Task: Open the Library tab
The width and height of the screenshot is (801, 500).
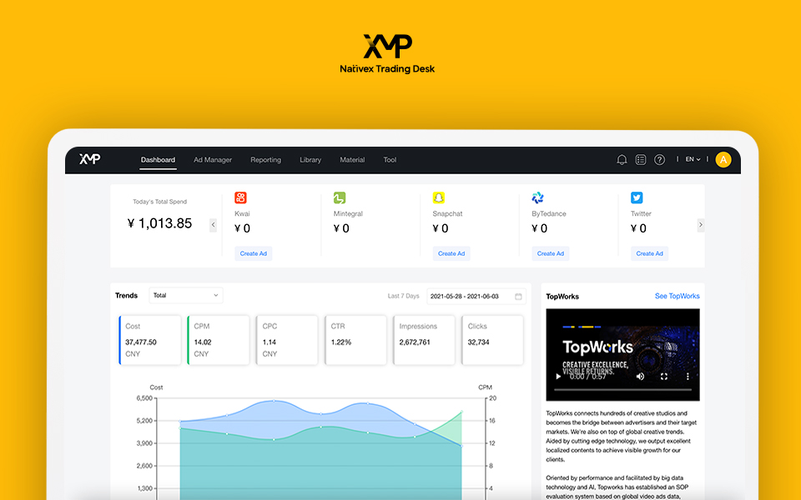Action: [310, 160]
